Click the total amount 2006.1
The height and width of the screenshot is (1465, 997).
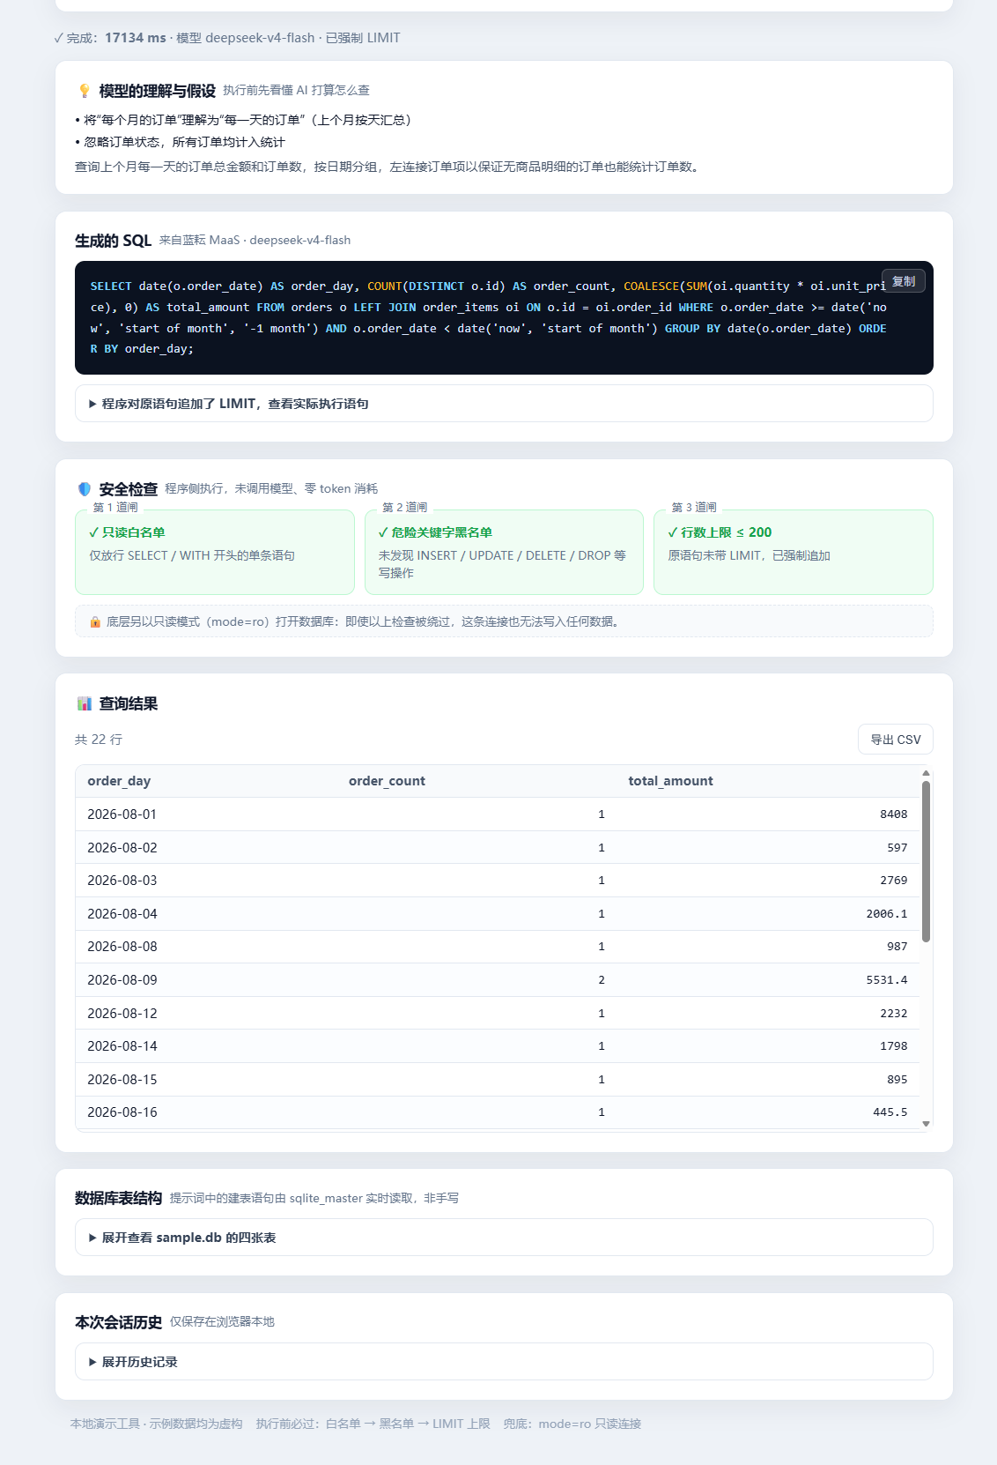click(x=886, y=914)
